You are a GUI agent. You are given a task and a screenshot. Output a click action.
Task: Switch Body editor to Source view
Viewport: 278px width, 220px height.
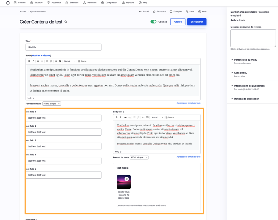(x=82, y=61)
